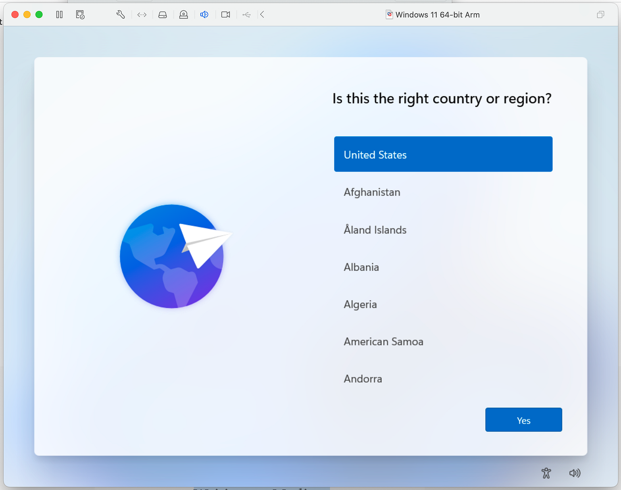The height and width of the screenshot is (490, 621).
Task: Click the capture input icon
Action: tap(183, 14)
